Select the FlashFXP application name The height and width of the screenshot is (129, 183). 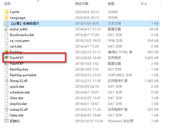point(17,58)
